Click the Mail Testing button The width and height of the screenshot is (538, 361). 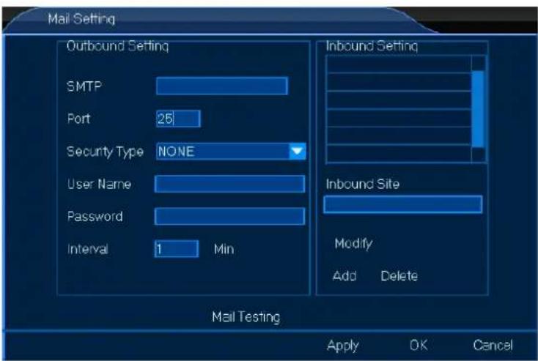coord(246,317)
